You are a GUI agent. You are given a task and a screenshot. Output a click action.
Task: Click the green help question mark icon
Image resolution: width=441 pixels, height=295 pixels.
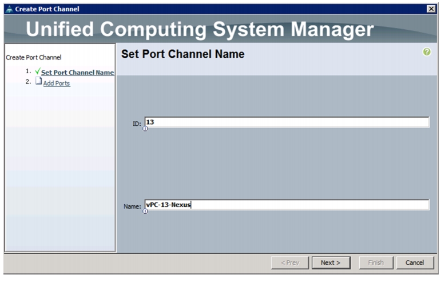(x=427, y=52)
